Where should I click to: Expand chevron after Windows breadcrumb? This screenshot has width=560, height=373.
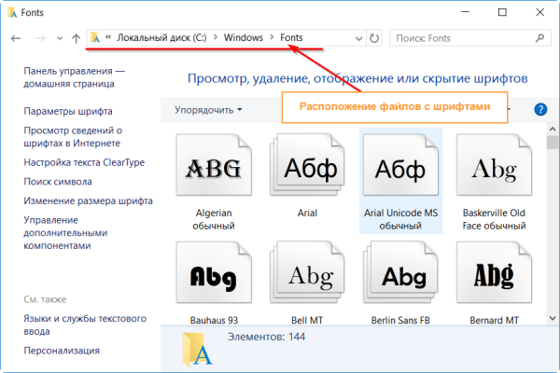click(x=272, y=37)
